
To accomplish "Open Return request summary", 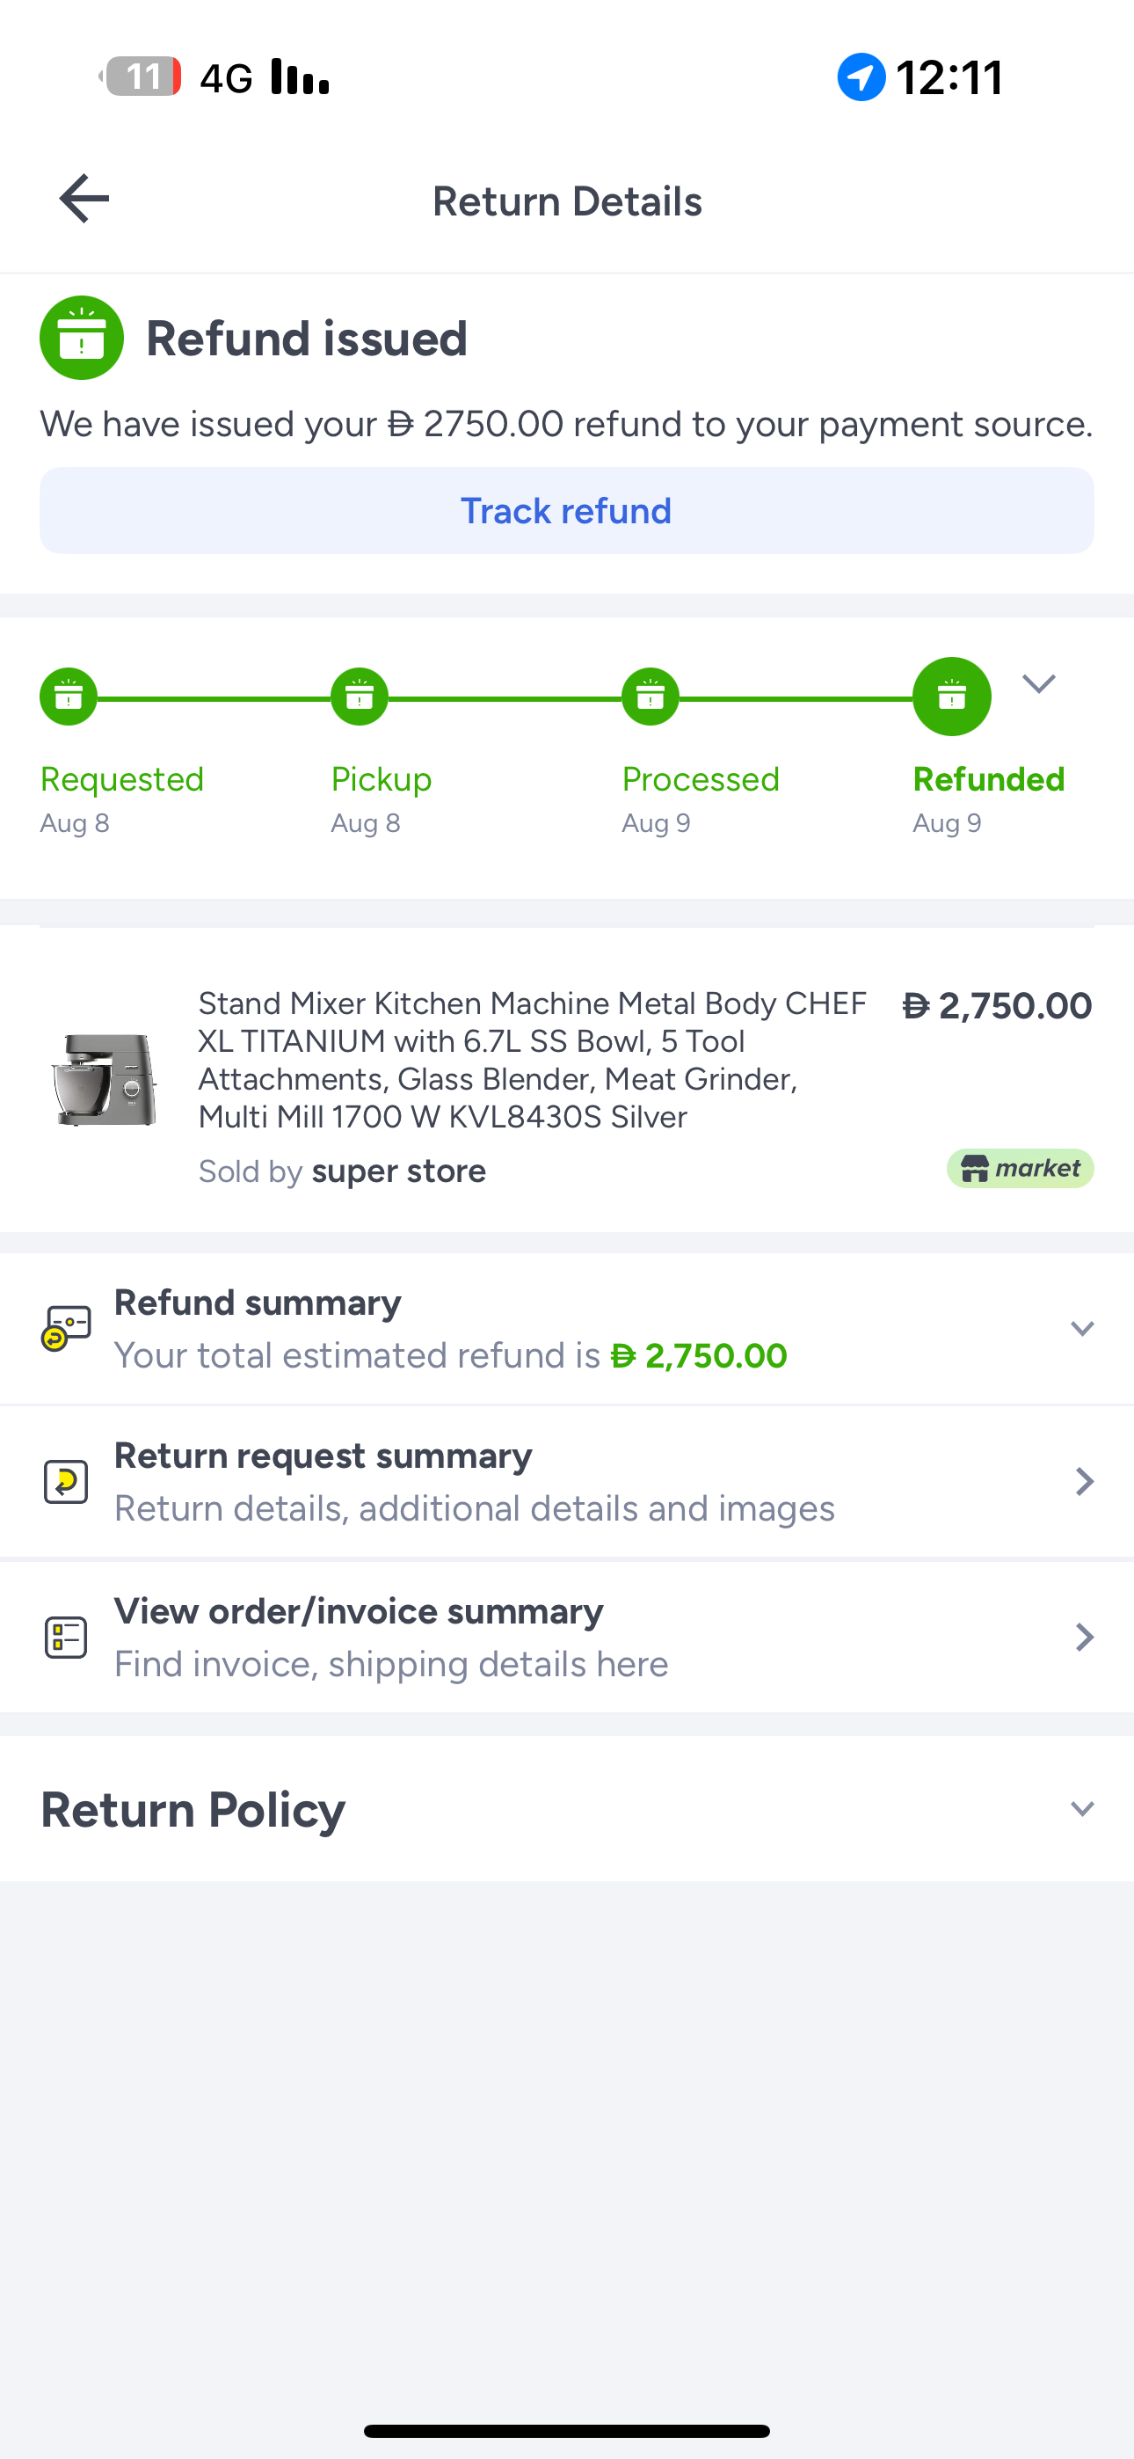I will click(x=567, y=1482).
